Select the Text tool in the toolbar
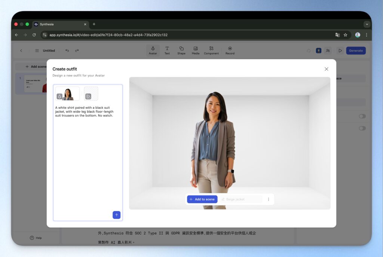 click(167, 51)
